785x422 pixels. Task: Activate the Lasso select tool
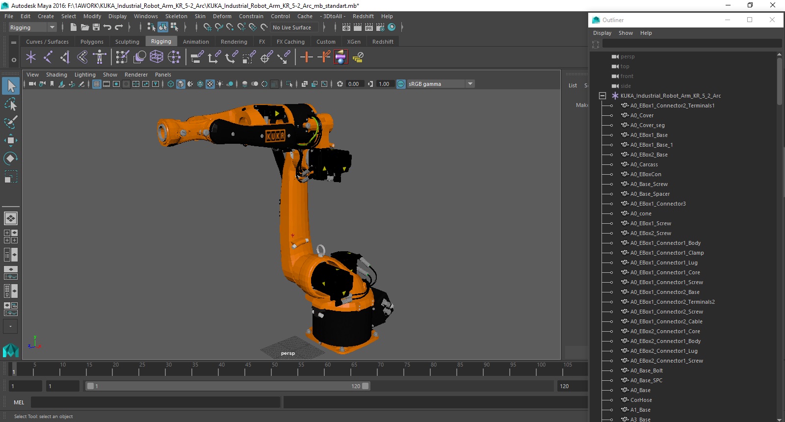pos(11,104)
